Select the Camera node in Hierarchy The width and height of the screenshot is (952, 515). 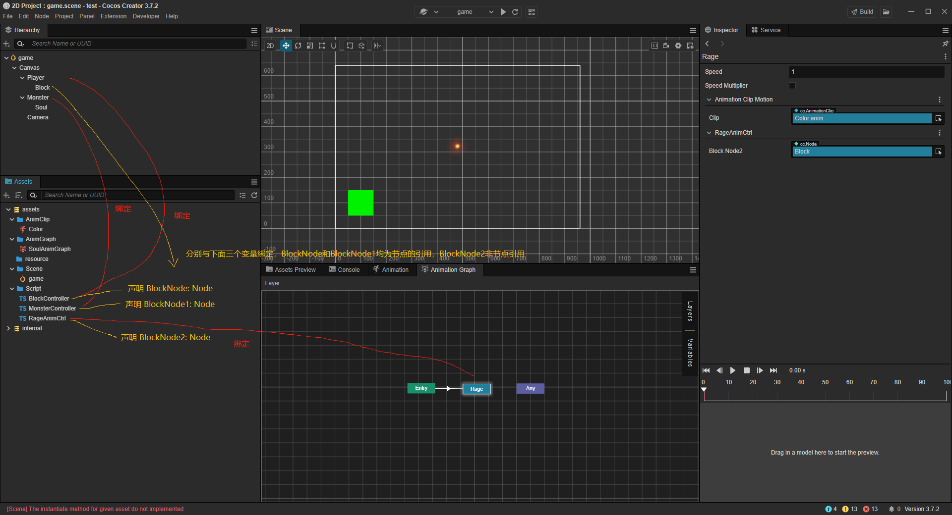pos(38,117)
